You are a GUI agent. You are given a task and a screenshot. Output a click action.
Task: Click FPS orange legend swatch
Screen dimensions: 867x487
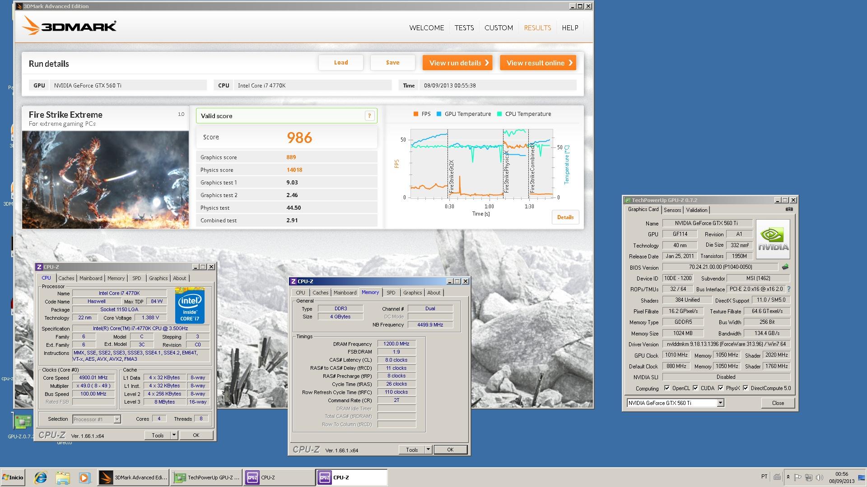pos(415,114)
